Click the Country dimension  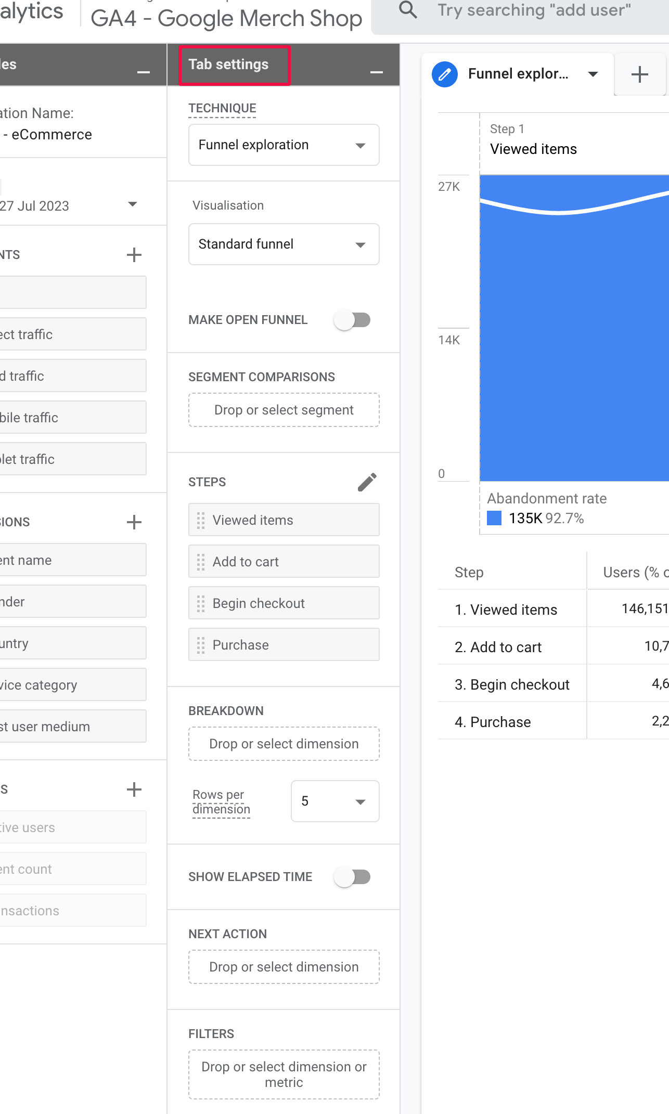tap(73, 643)
